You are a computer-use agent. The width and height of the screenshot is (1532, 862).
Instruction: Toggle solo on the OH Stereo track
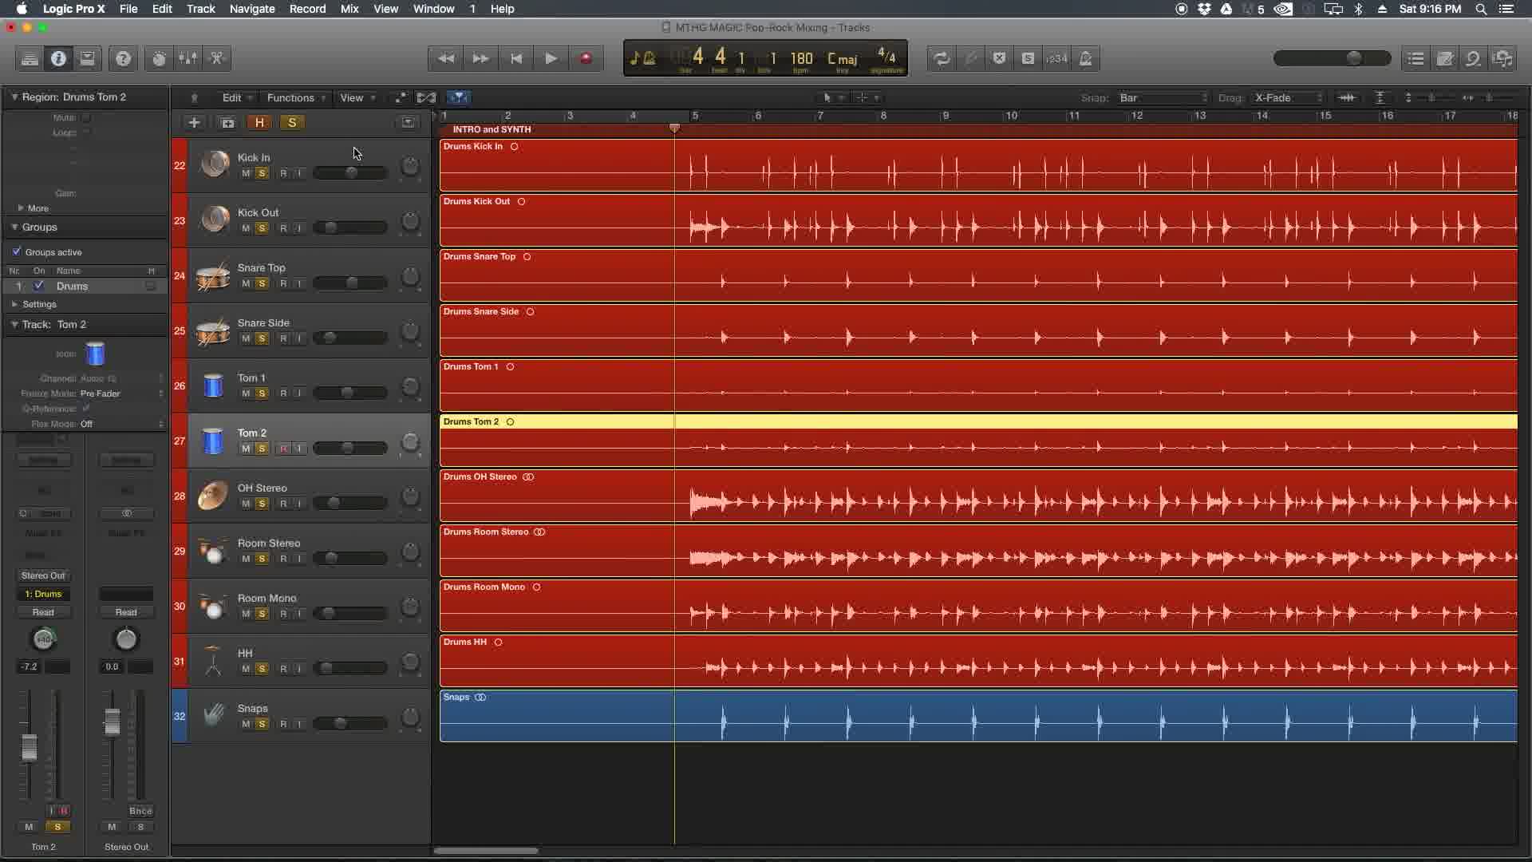pos(262,504)
